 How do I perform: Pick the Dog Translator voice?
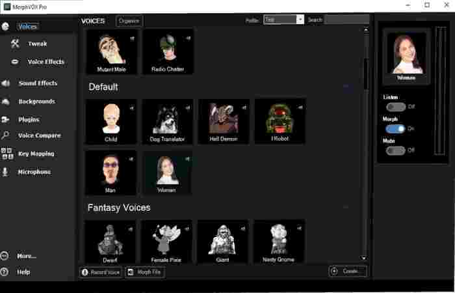168,122
